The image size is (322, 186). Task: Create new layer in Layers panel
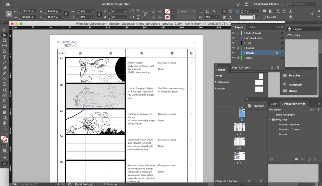(272, 67)
